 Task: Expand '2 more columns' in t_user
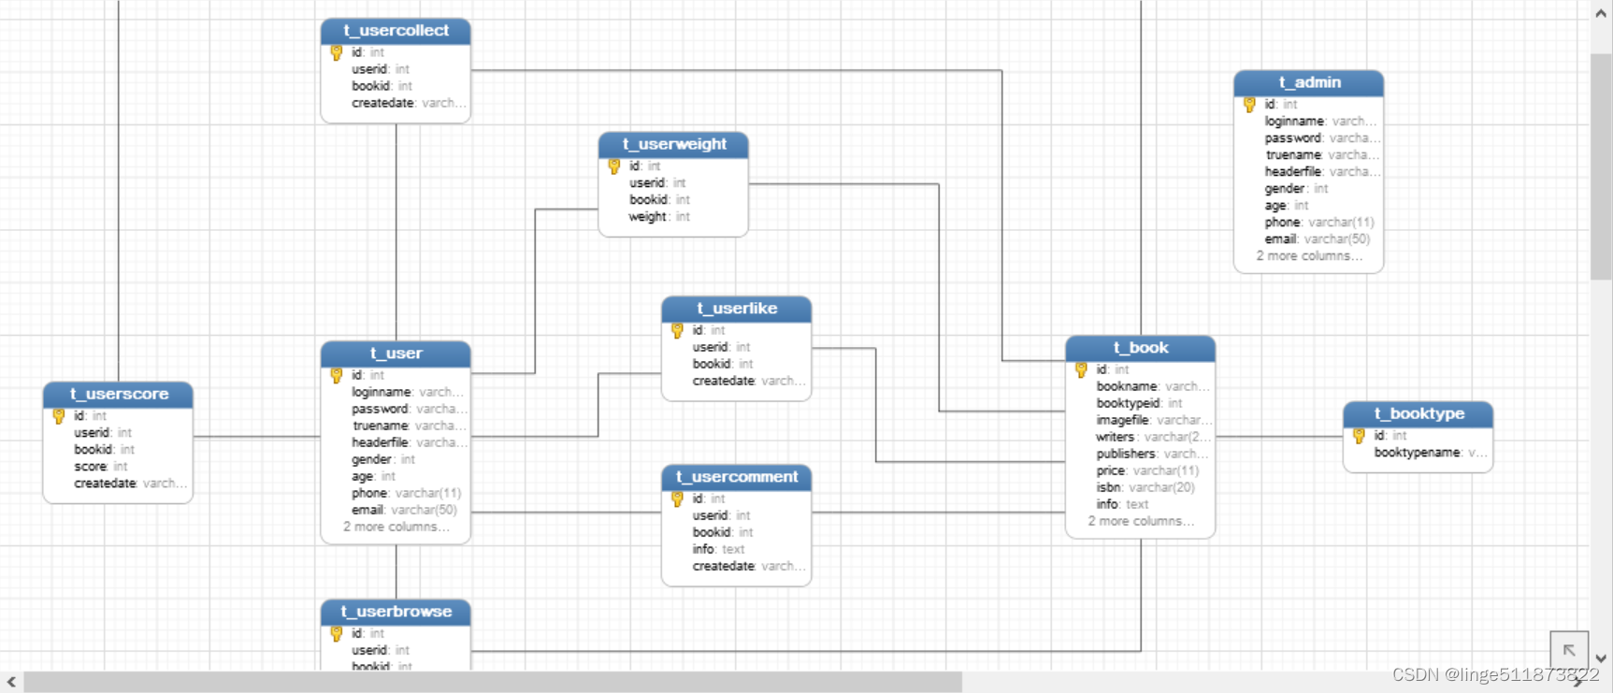coord(396,527)
